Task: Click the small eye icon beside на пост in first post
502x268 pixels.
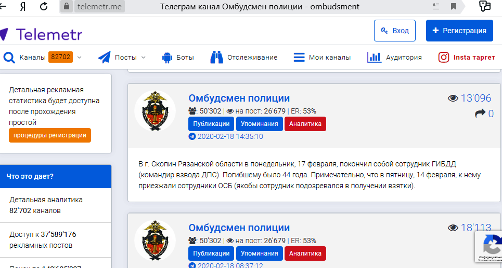Action: pos(230,111)
